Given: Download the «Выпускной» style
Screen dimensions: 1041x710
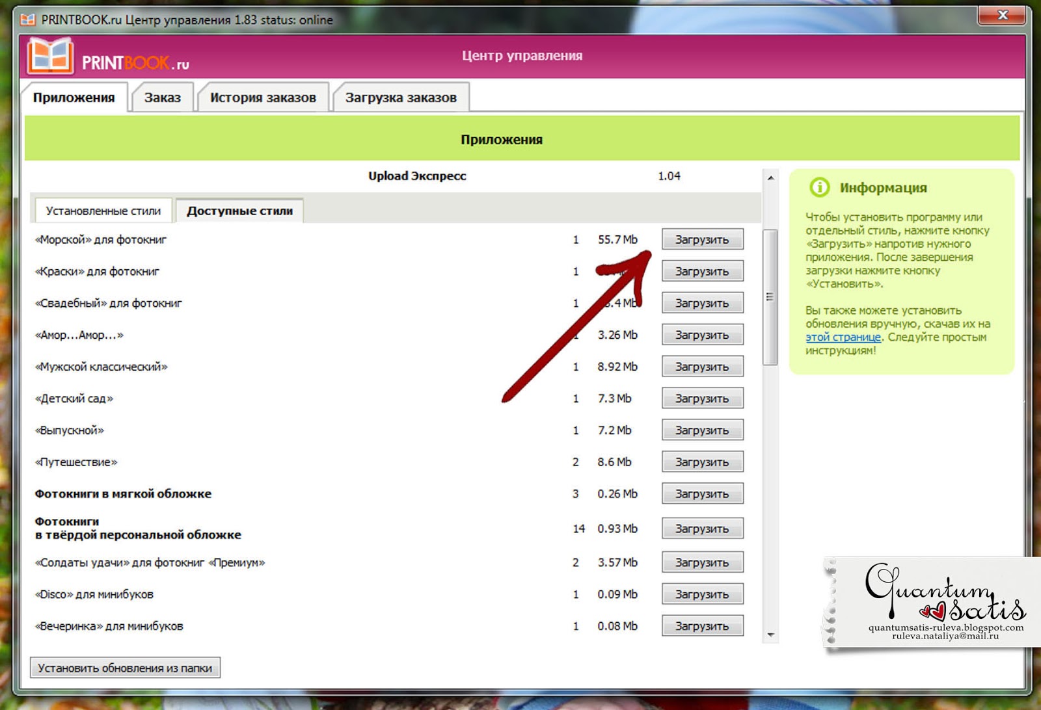Looking at the screenshot, I should (702, 430).
